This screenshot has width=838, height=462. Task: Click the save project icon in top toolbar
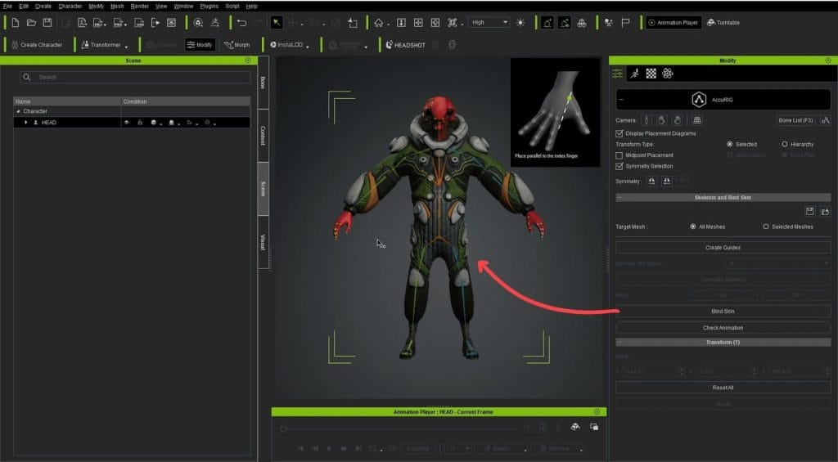[47, 23]
